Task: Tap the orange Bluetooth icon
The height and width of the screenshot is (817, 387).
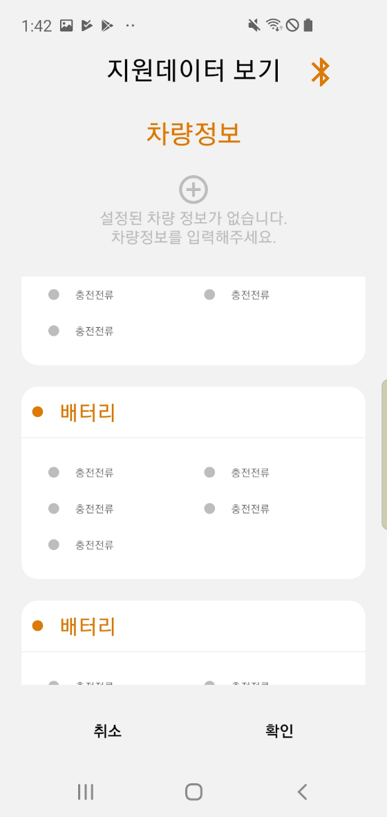Action: click(321, 73)
